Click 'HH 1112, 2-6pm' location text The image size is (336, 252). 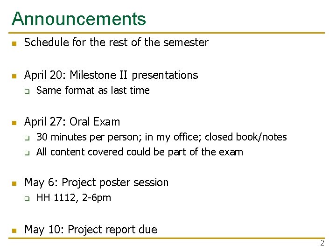pos(74,198)
